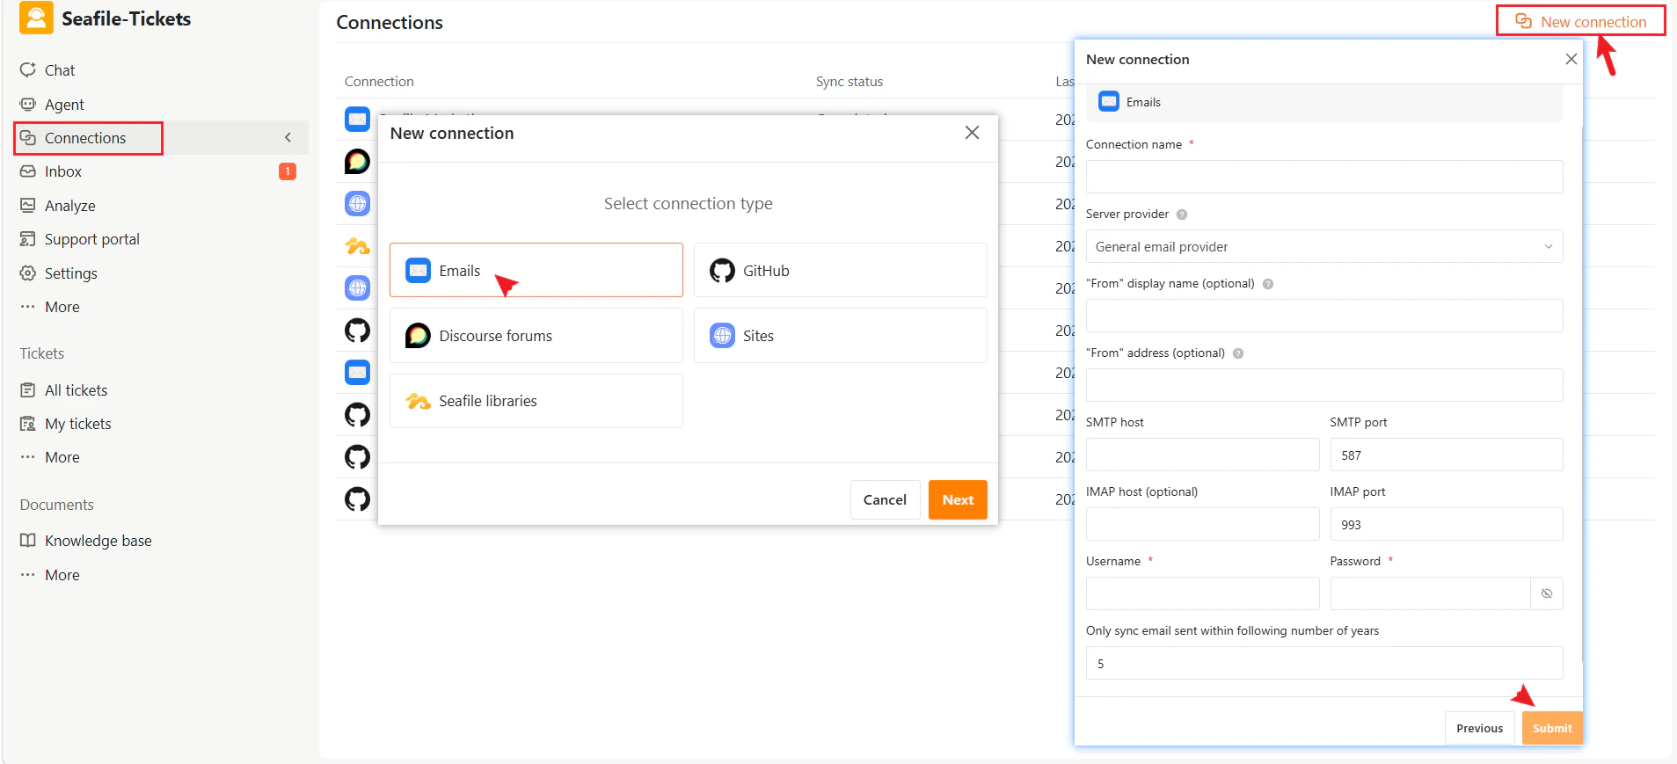Screen dimensions: 1677x764
Task: Click the Seafile-Tickets logo icon
Action: pyautogui.click(x=36, y=18)
